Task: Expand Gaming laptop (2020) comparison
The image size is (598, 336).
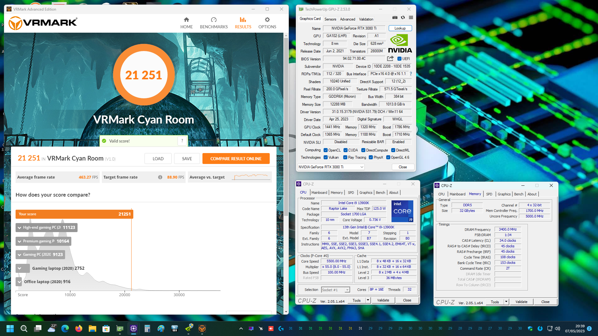Action: [20, 268]
